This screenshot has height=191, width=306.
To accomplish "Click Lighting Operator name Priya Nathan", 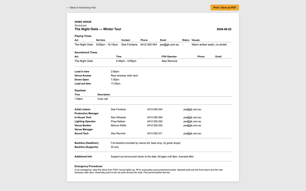I will pos(118,121).
